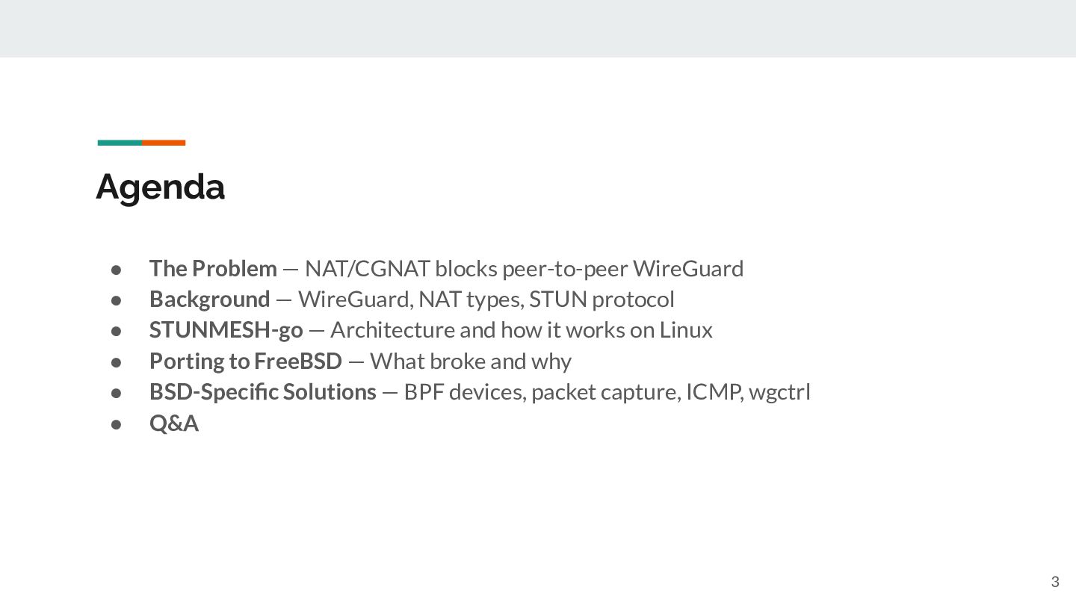Select 'The Problem' agenda heading
Image resolution: width=1076 pixels, height=605 pixels.
[213, 268]
